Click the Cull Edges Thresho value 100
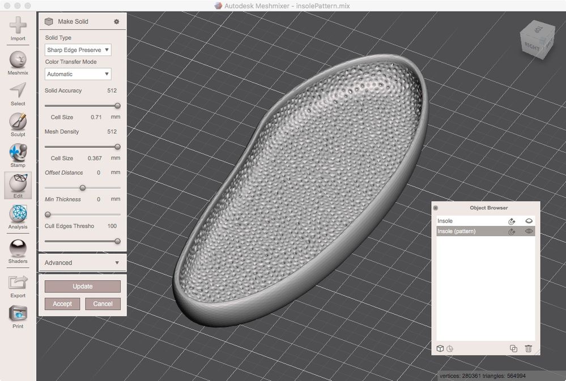Image resolution: width=566 pixels, height=381 pixels. coord(112,226)
